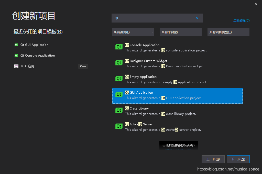Select the Qt Designer Custom Widget template title

tap(146, 61)
